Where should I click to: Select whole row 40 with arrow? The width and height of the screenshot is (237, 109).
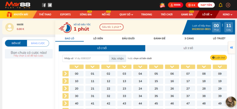[65, 103]
